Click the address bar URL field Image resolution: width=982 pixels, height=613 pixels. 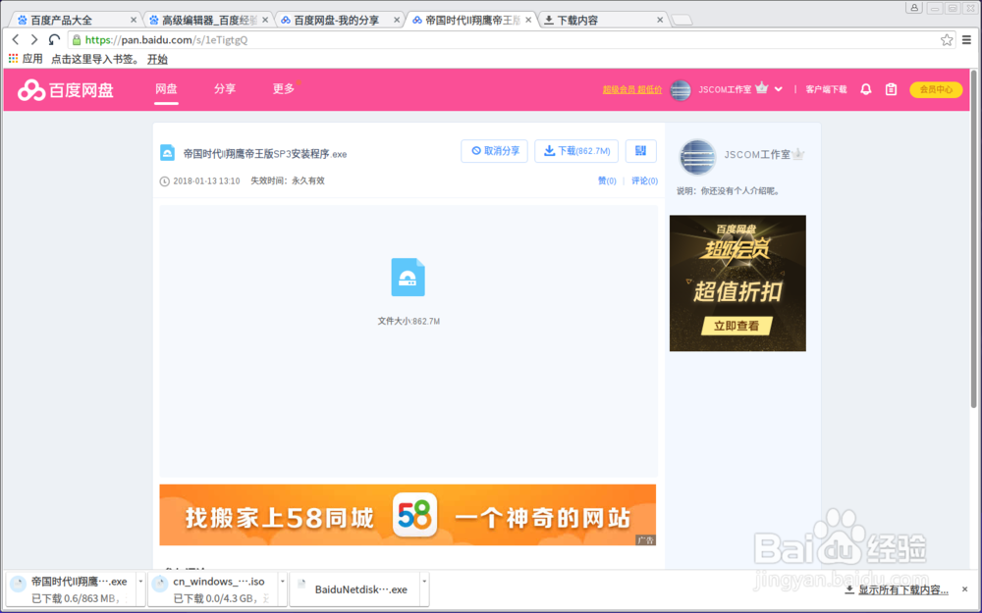point(511,40)
